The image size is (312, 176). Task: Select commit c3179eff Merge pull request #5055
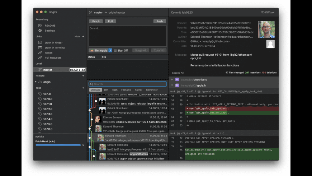[x=128, y=110]
